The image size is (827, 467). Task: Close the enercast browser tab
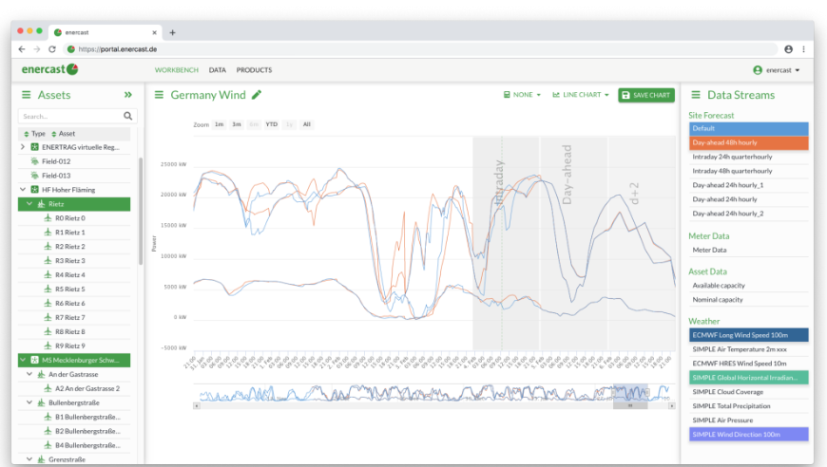[155, 32]
